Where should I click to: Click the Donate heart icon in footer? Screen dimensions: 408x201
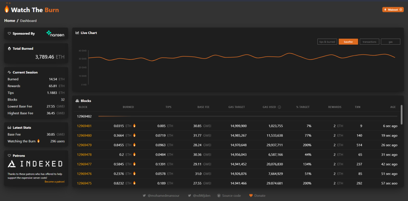tap(251, 196)
